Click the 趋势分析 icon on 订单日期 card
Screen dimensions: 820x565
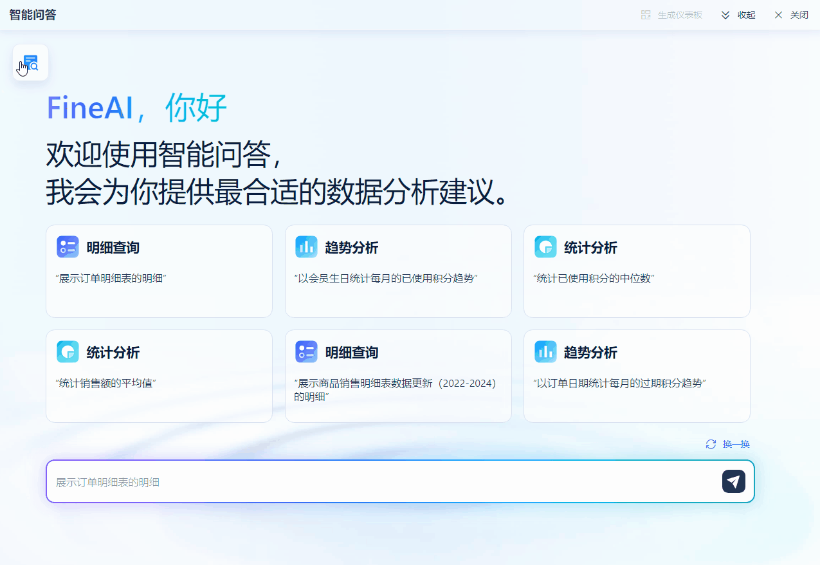545,352
